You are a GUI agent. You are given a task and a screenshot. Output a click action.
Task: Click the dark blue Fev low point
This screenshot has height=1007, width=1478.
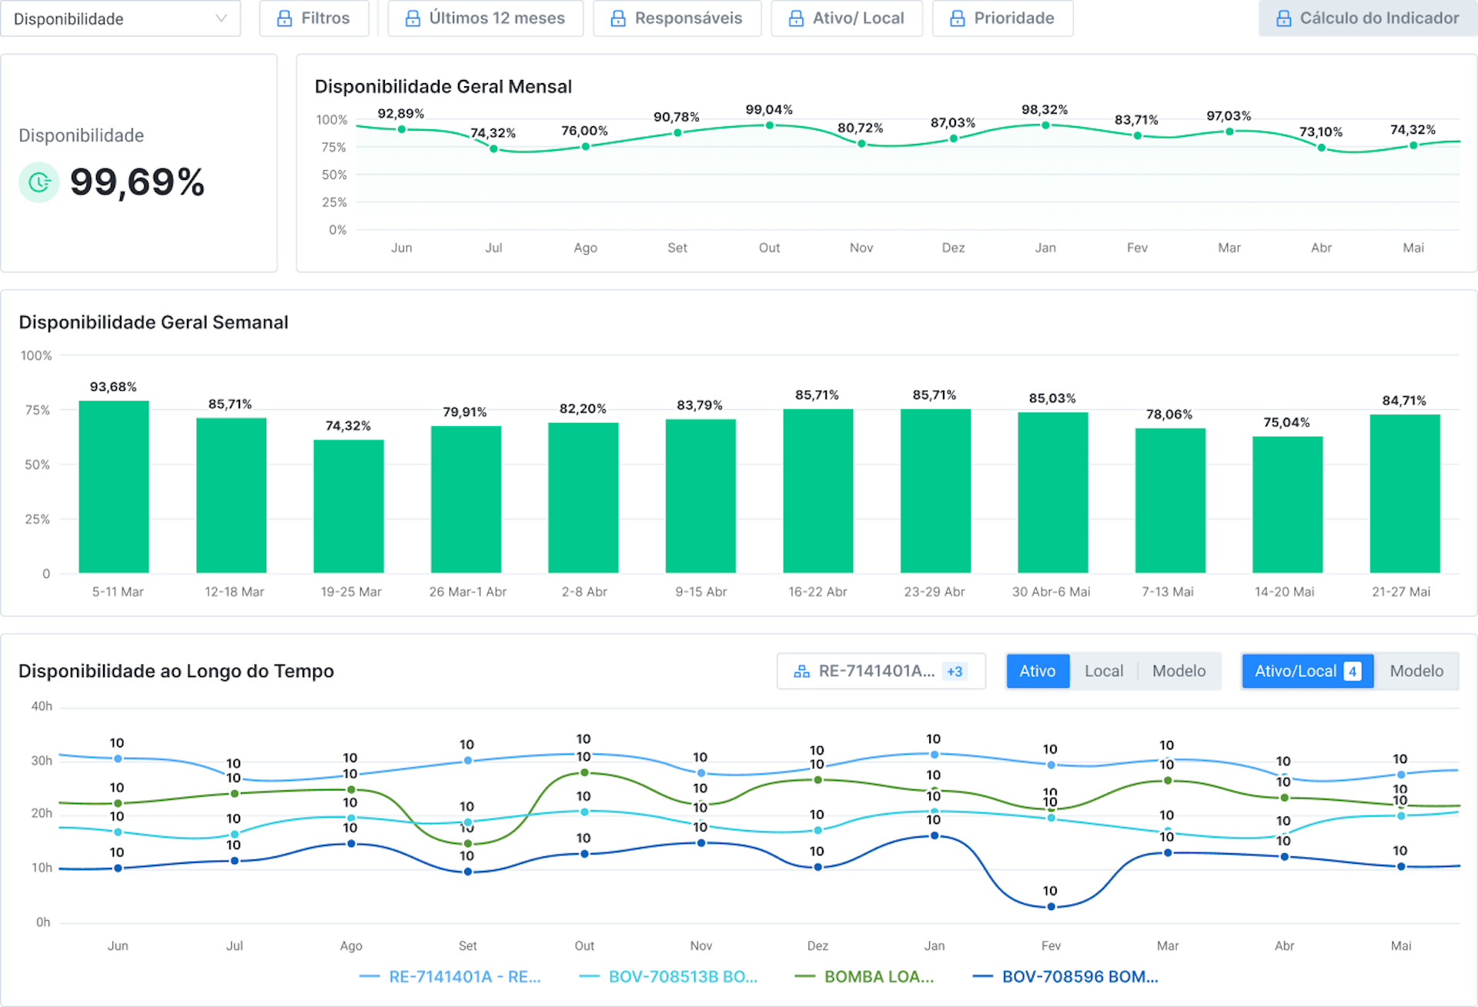click(1051, 907)
